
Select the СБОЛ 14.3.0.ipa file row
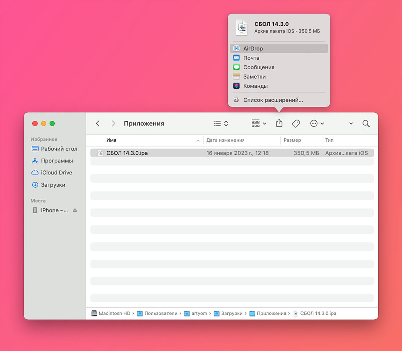(232, 153)
